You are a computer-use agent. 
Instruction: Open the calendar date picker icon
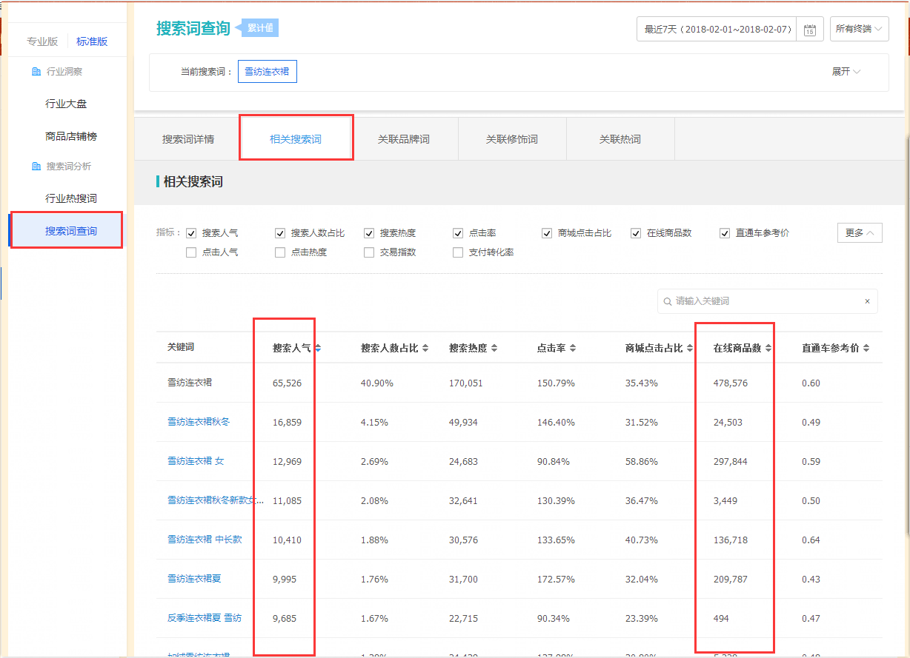[x=809, y=30]
